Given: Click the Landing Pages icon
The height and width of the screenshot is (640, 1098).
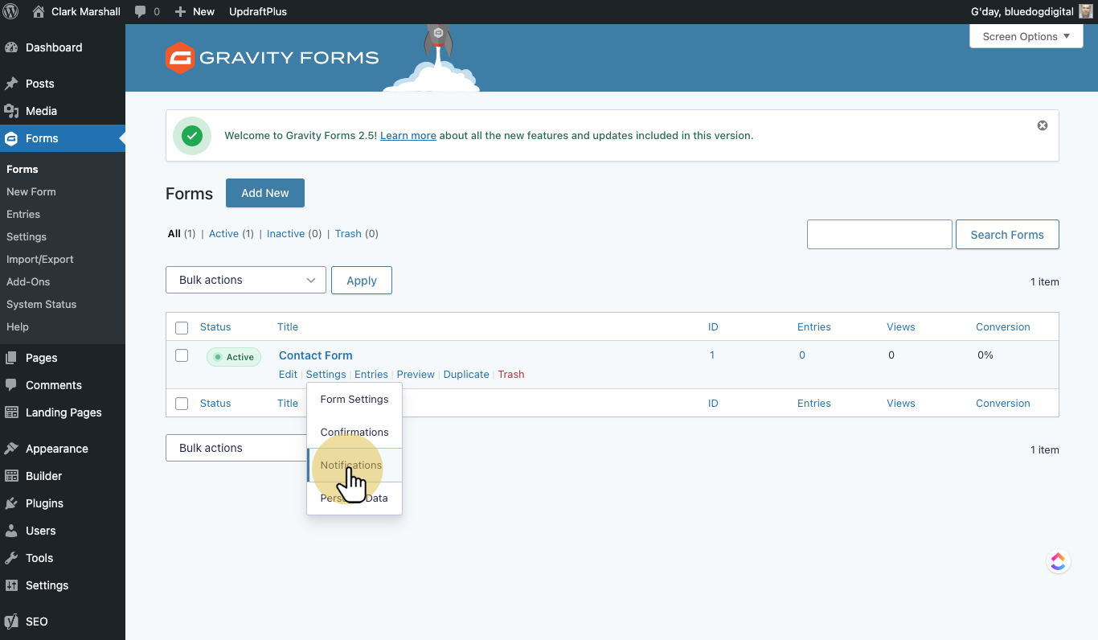Looking at the screenshot, I should coord(11,412).
